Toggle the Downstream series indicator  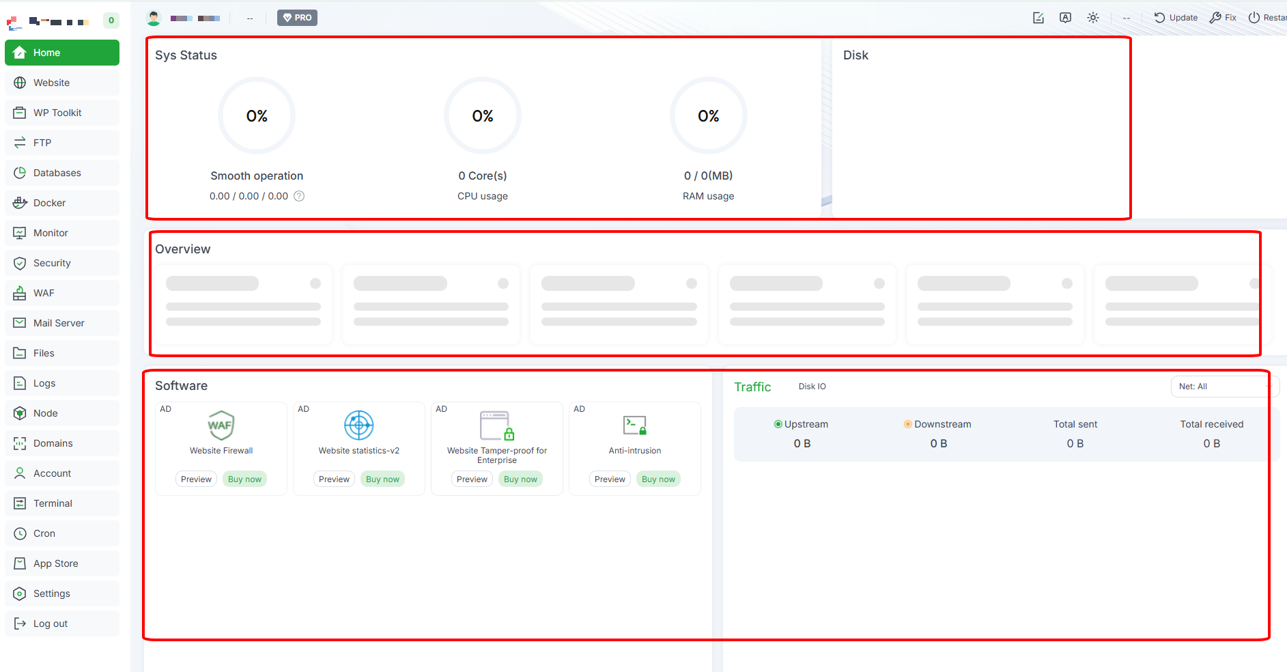click(908, 424)
